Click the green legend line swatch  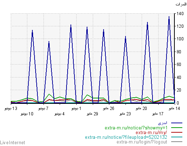tap(177, 128)
